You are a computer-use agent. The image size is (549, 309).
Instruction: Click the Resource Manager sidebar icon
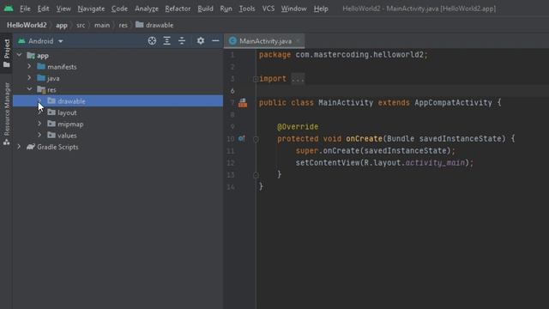tap(6, 142)
